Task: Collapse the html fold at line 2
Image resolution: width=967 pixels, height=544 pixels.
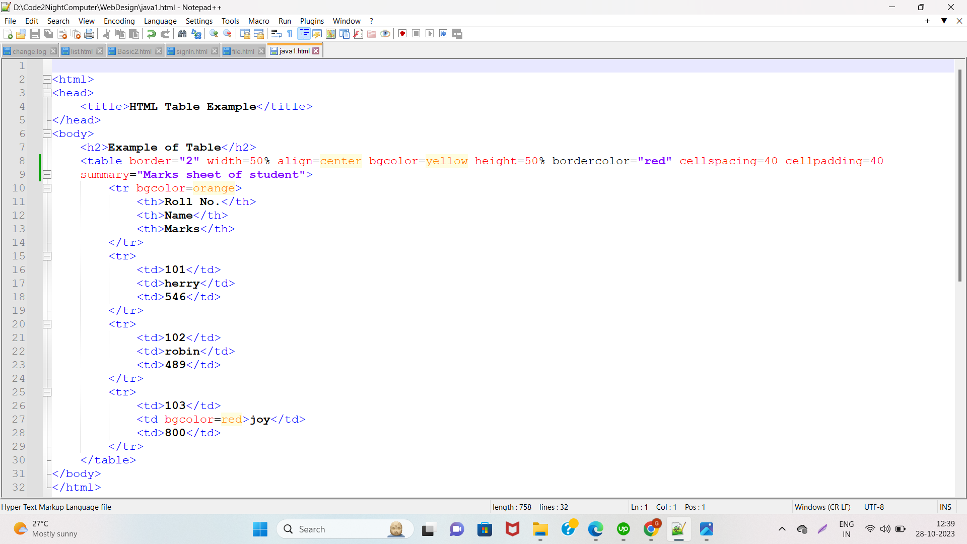Action: (47, 79)
